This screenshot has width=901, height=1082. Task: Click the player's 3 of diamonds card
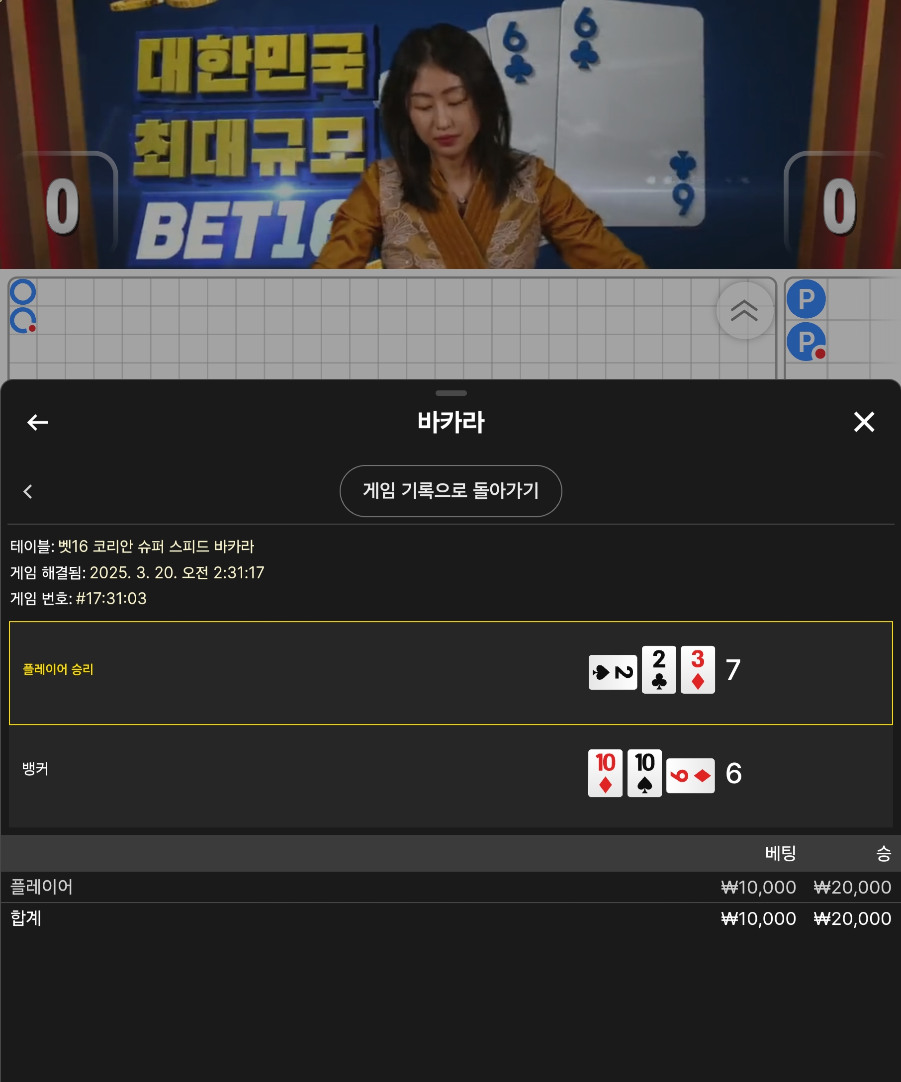tap(698, 669)
